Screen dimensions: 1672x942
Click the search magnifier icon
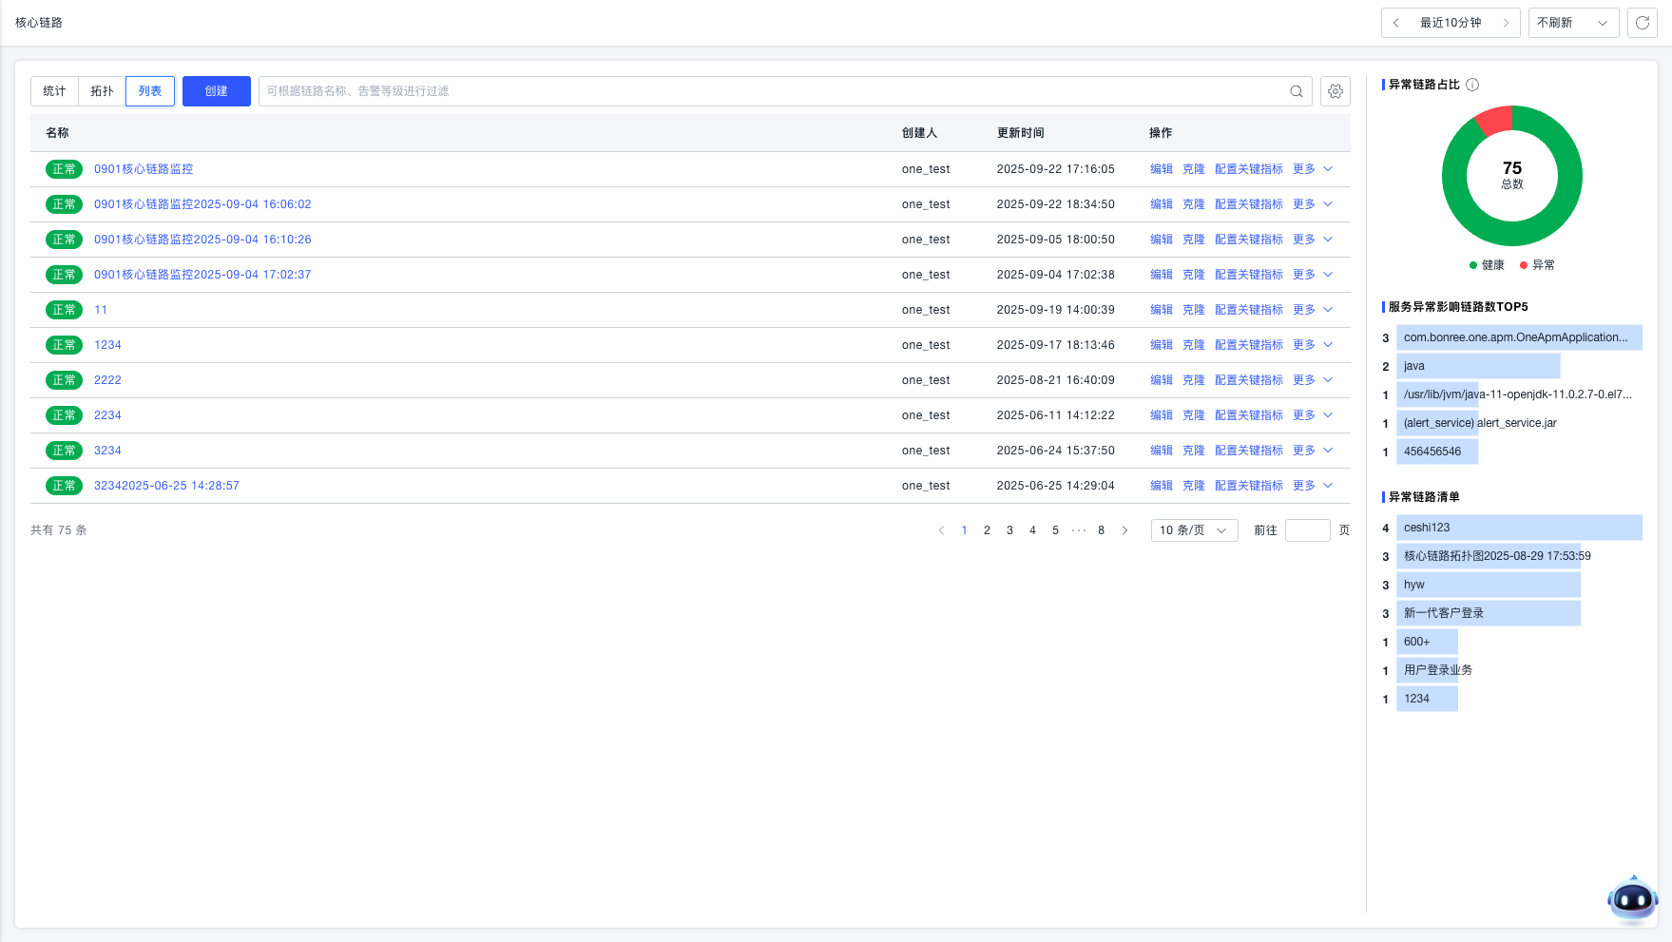1296,91
